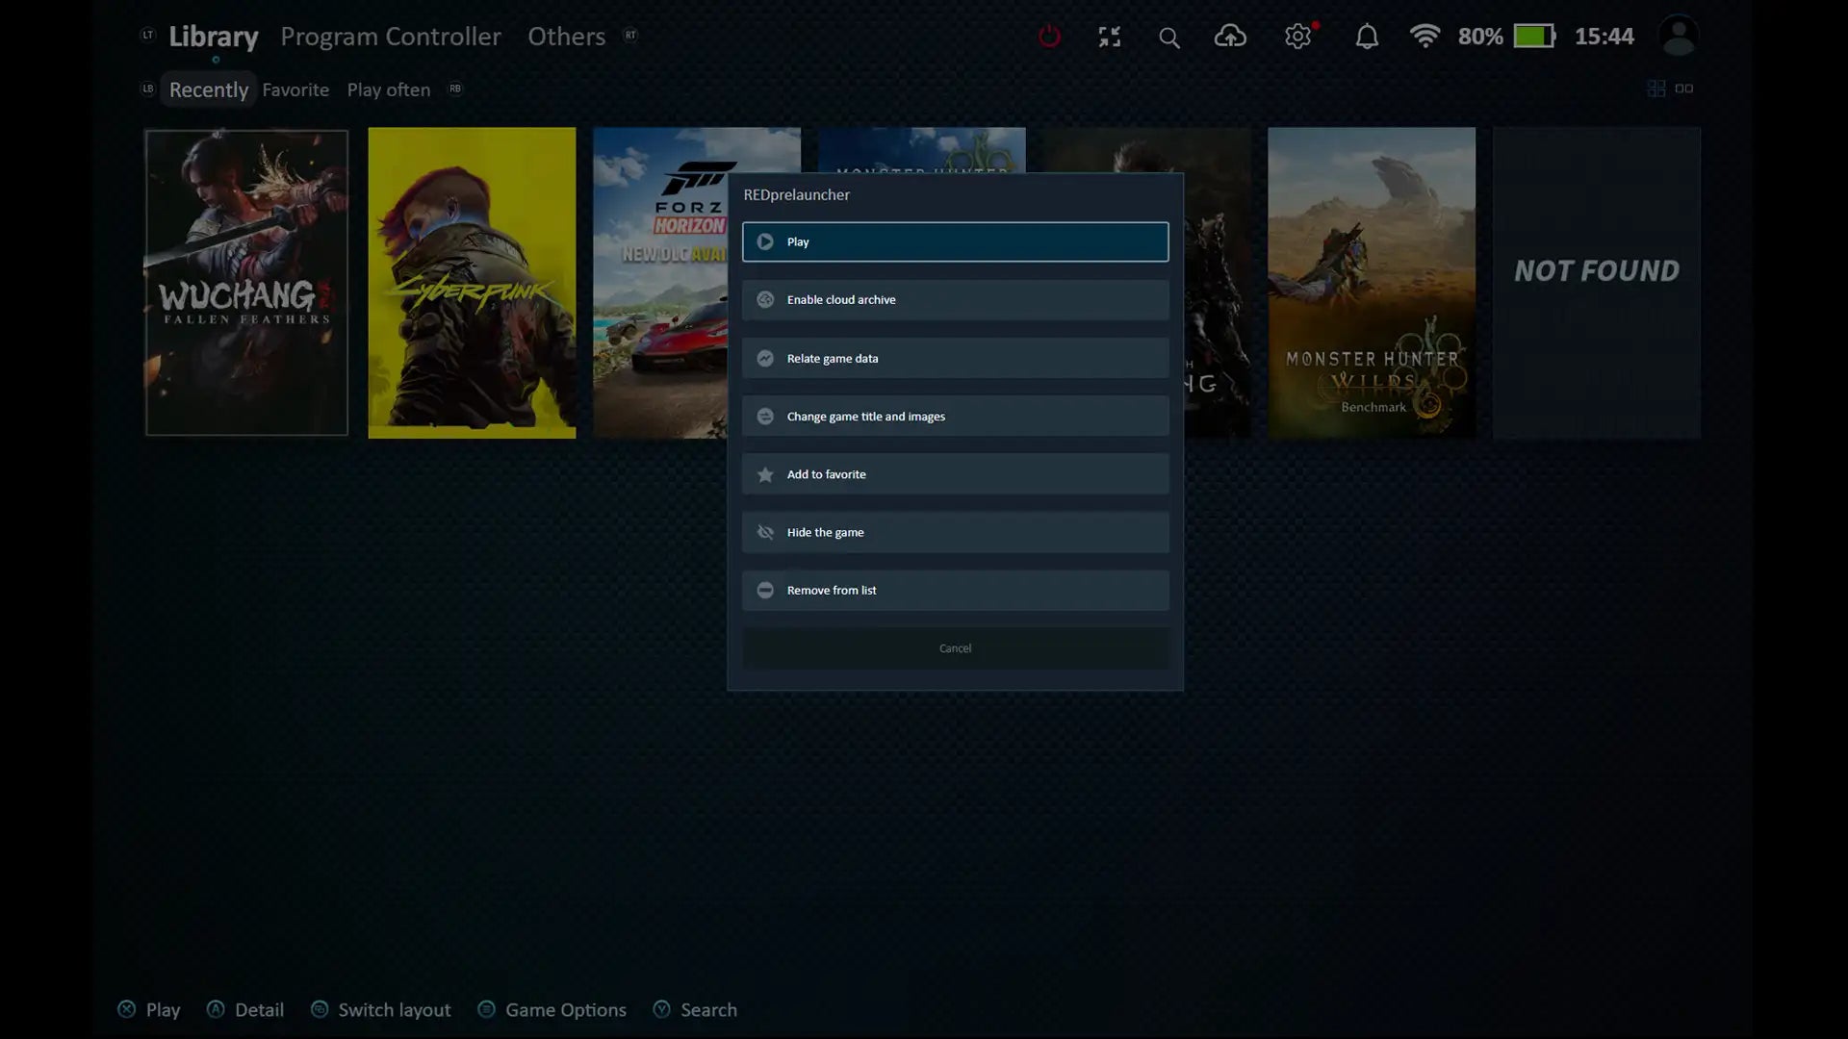
Task: Select the NOT FOUND game tile
Action: pyautogui.click(x=1597, y=283)
